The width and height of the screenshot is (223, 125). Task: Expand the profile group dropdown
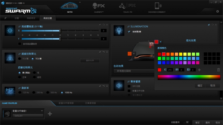tap(42, 111)
